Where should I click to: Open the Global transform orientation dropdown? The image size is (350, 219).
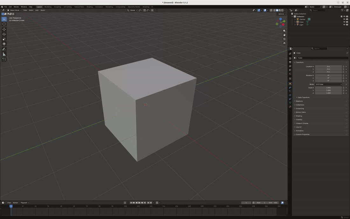(x=132, y=10)
